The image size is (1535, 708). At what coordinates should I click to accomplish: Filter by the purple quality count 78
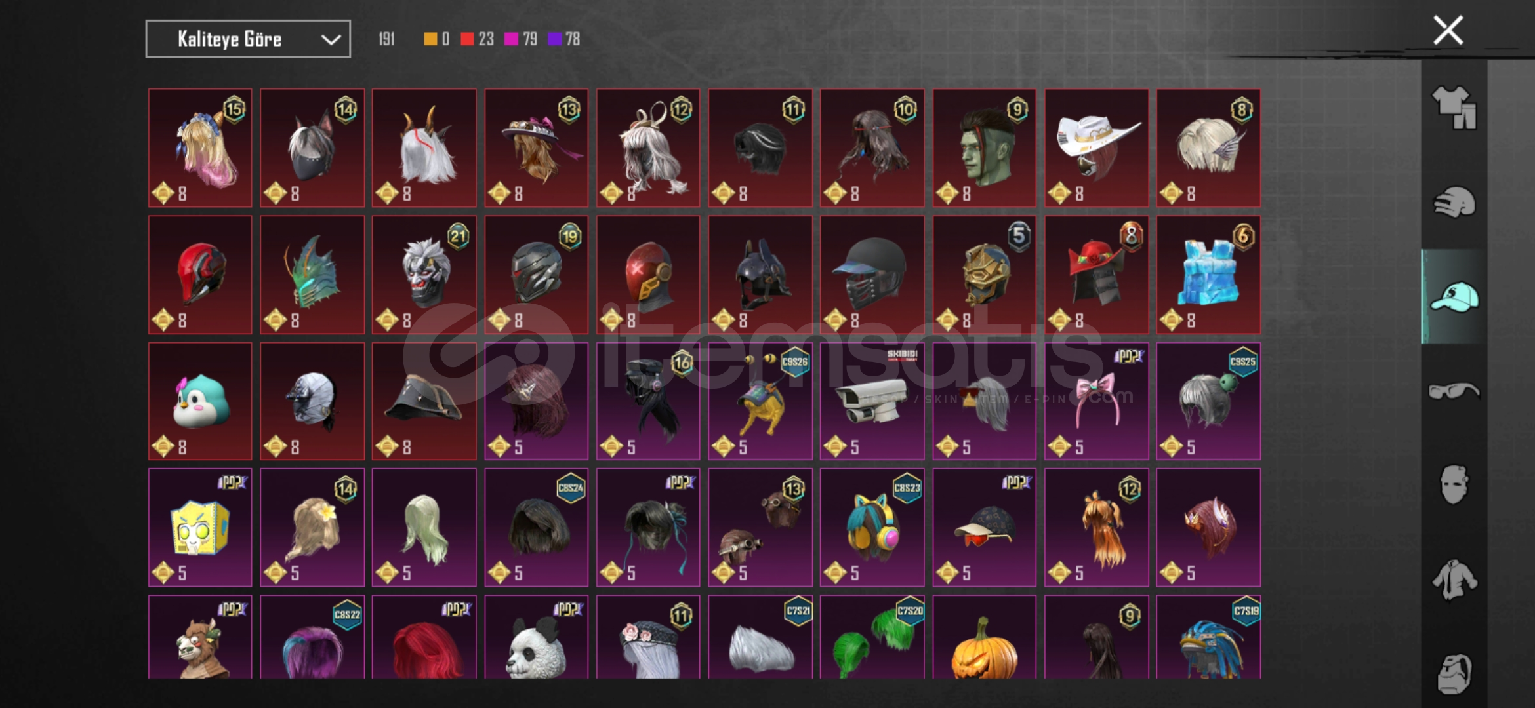point(563,39)
